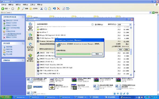Collapse the Other Places panel
Image resolution: width=159 pixels, height=99 pixels.
click(x=23, y=43)
